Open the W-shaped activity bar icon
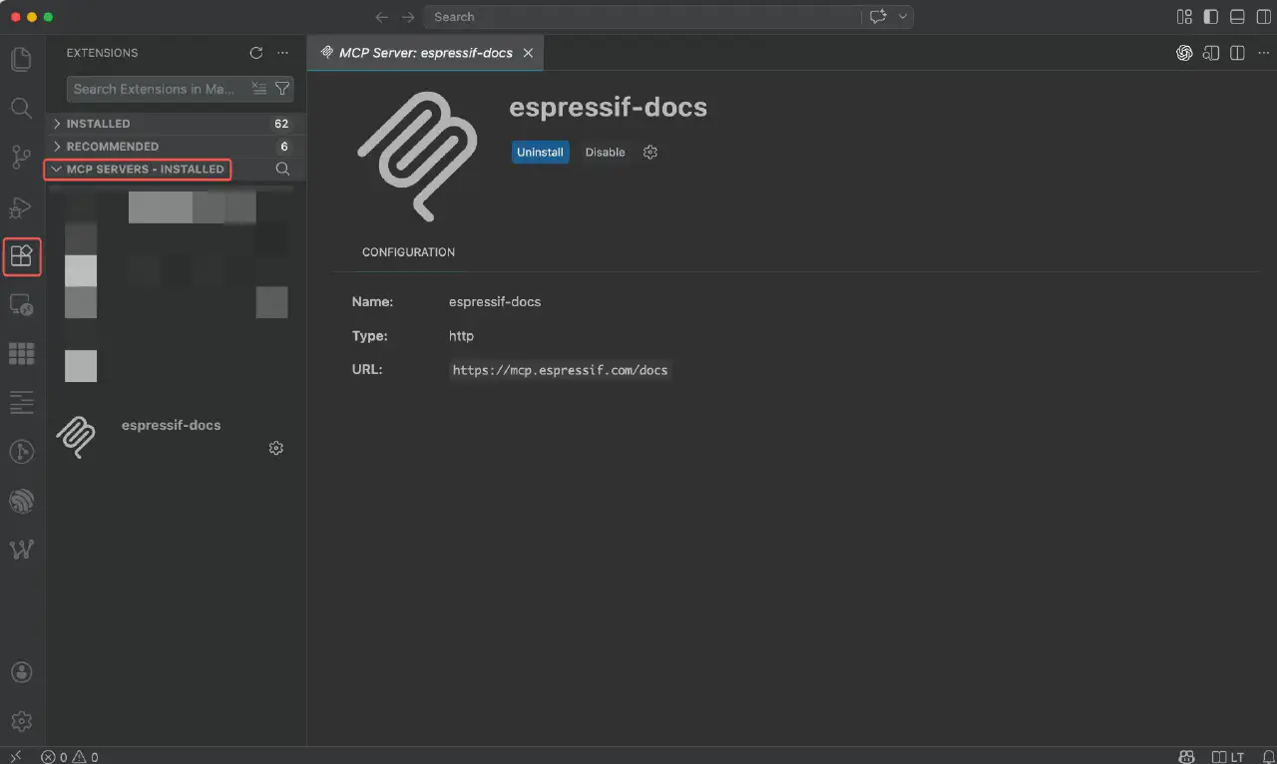 tap(21, 550)
